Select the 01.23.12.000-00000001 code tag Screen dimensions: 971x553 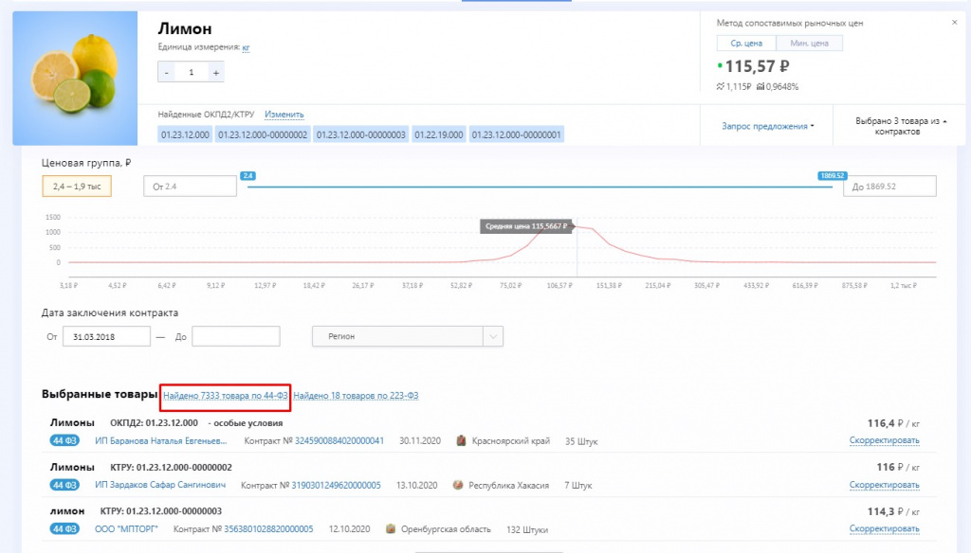[x=517, y=134]
